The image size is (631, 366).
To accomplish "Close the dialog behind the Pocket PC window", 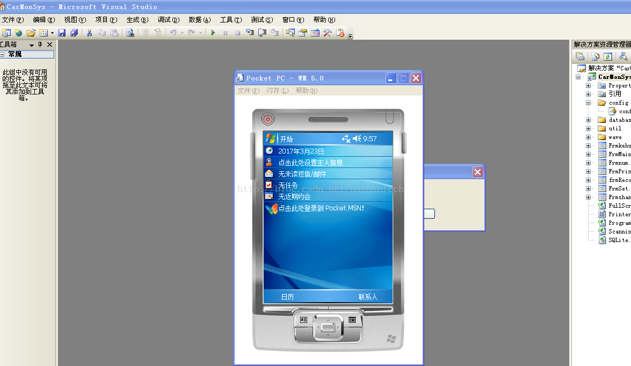I will (477, 172).
